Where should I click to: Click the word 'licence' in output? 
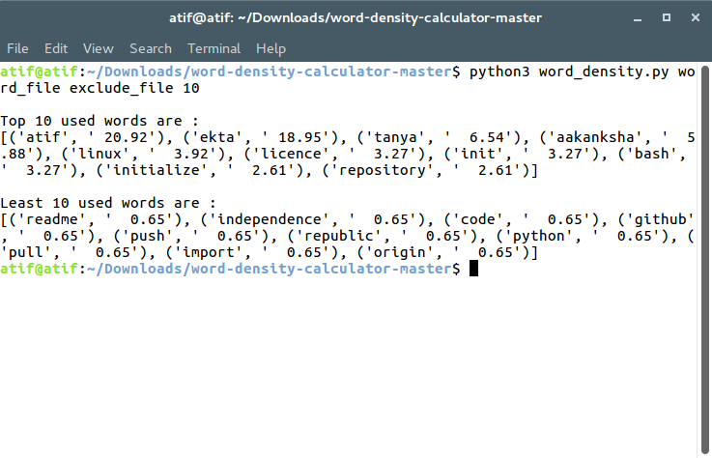[x=291, y=154]
